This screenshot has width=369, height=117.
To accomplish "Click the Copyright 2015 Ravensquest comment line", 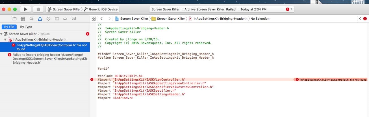I will pos(155,43).
